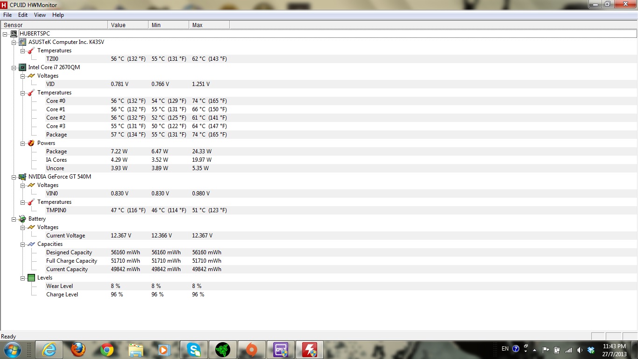Collapse the NVIDIA GeForce GT 540M node
638x359 pixels.
[14, 177]
